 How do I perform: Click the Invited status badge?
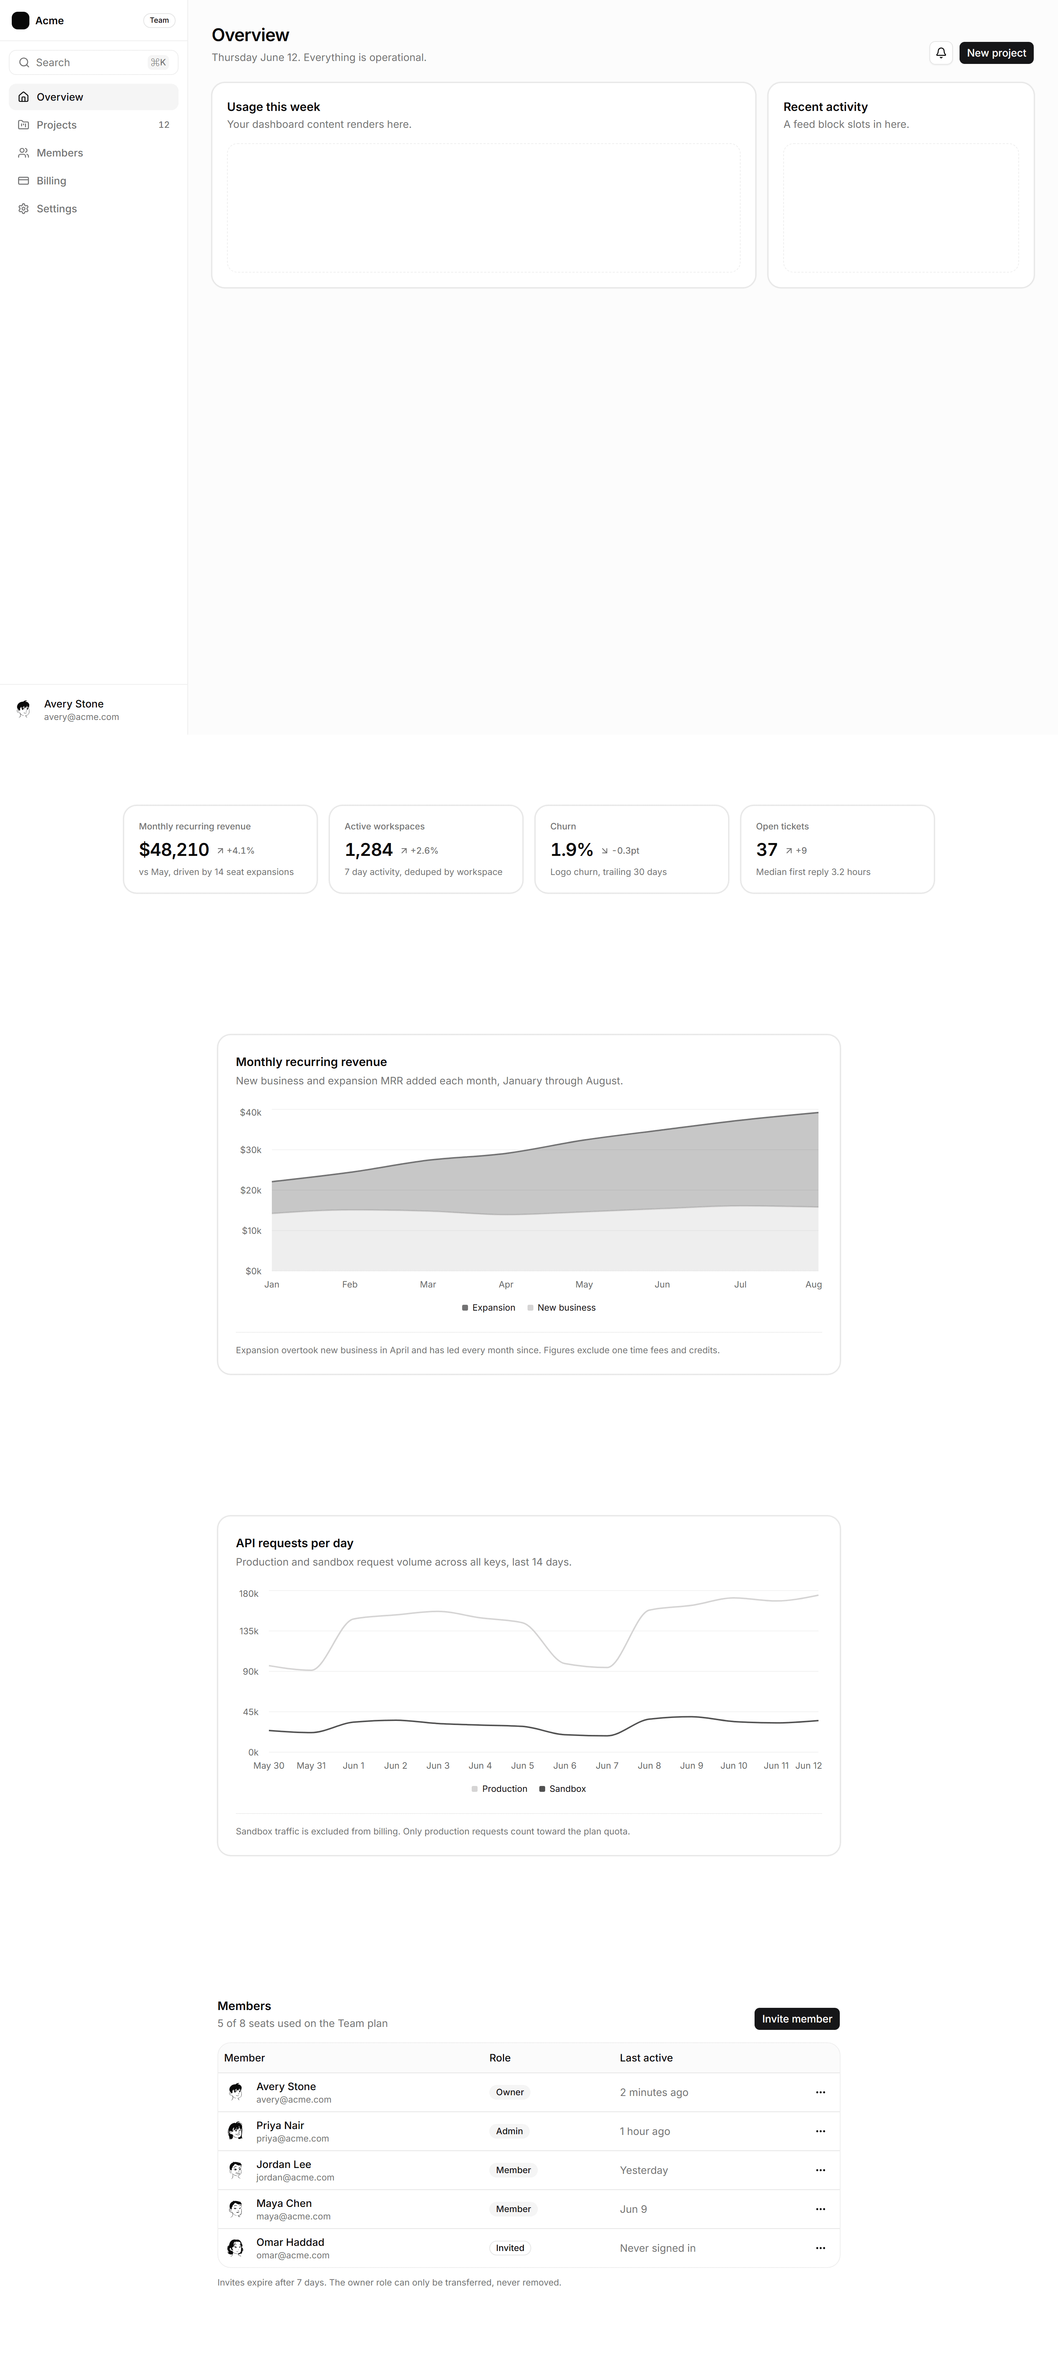coord(510,2247)
